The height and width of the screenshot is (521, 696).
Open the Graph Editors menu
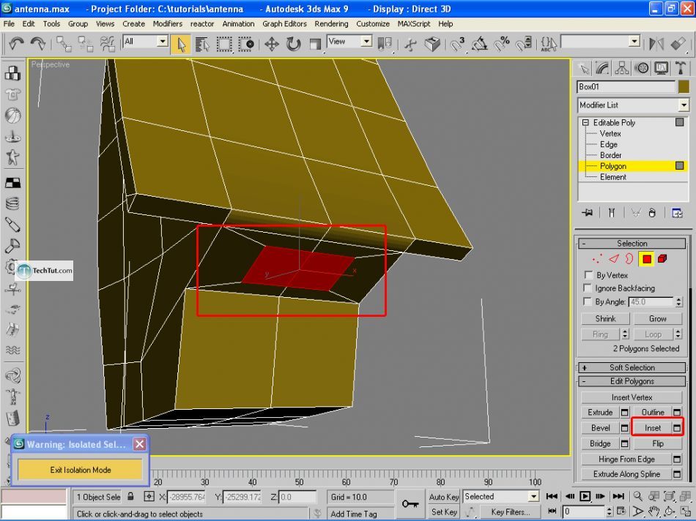(284, 23)
